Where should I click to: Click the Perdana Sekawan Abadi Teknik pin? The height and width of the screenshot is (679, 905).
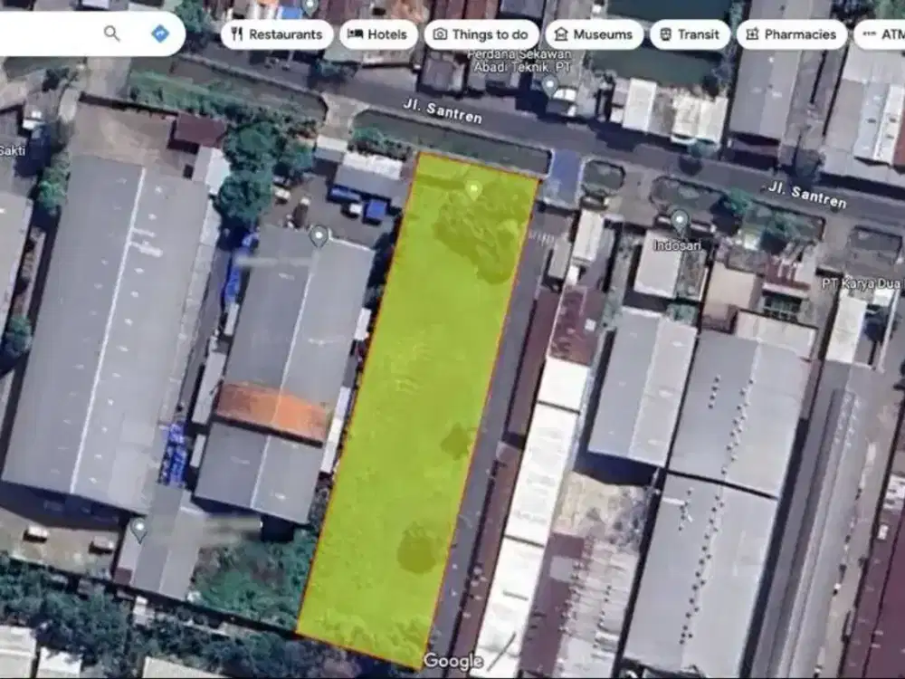click(x=549, y=85)
